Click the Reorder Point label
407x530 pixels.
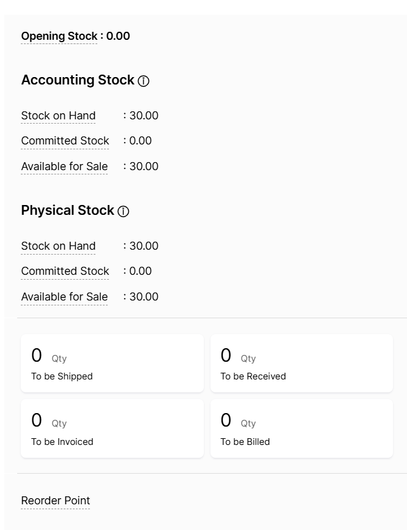(x=55, y=501)
